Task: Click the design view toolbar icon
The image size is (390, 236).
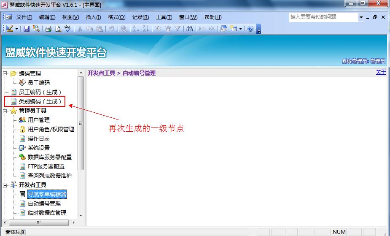Action: click(10, 29)
